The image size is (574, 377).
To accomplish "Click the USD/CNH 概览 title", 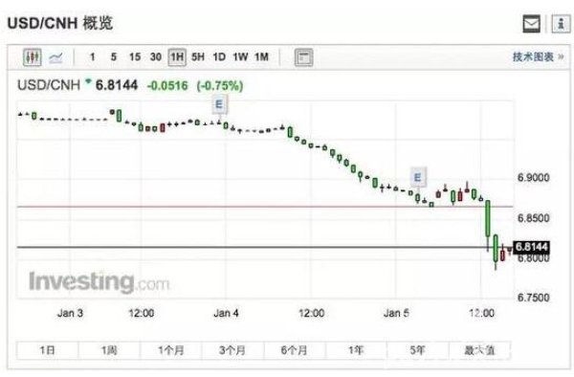I will [60, 23].
